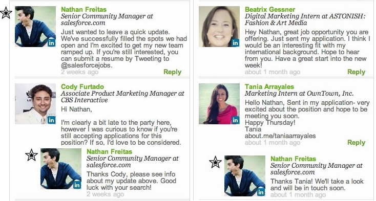The image size is (376, 201).
Task: View Tania Arrayales' profile photo
Action: click(x=219, y=104)
